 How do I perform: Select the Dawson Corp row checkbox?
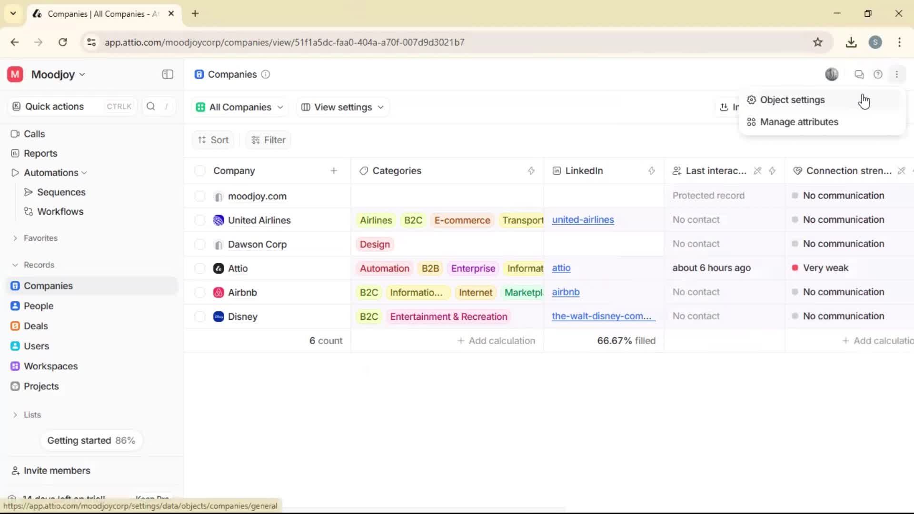[200, 244]
